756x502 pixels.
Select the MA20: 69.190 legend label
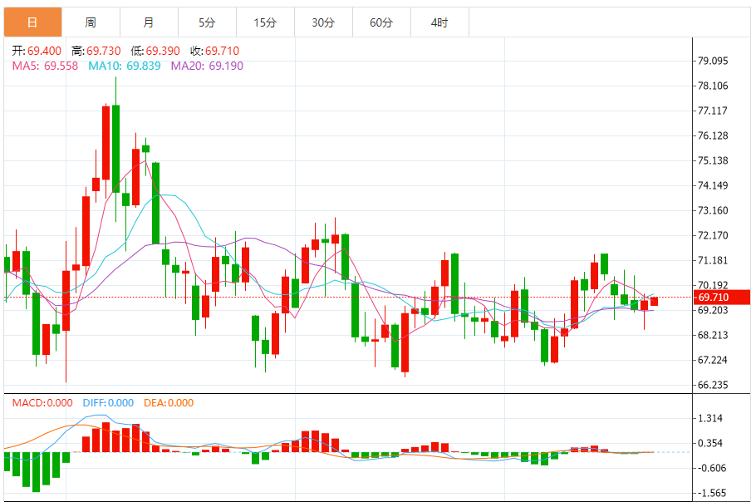[208, 66]
